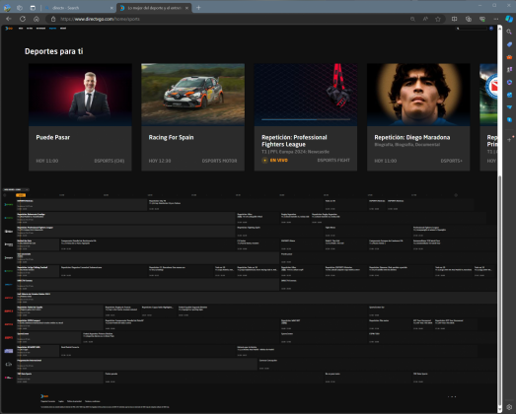Click 'DSPORTS+' label on Maradona card
This screenshot has width=516, height=414.
point(451,161)
